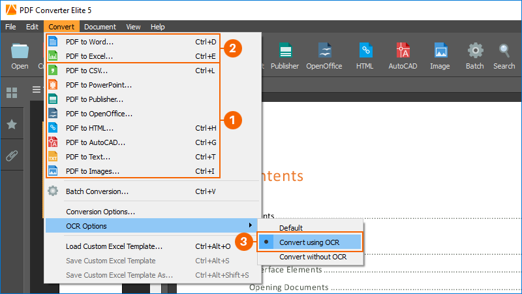This screenshot has height=294, width=522.
Task: Click the Batch Conversion label text
Action: click(x=97, y=191)
